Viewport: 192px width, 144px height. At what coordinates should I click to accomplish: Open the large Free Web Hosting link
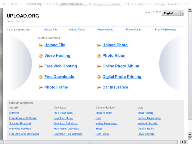coord(61,66)
